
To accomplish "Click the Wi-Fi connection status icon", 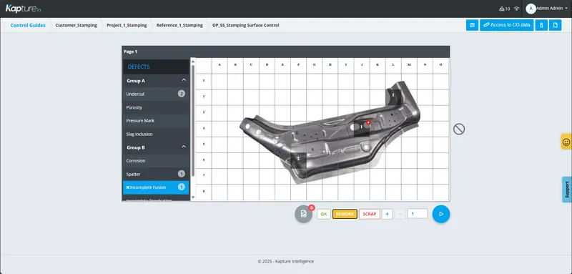I will (x=516, y=9).
